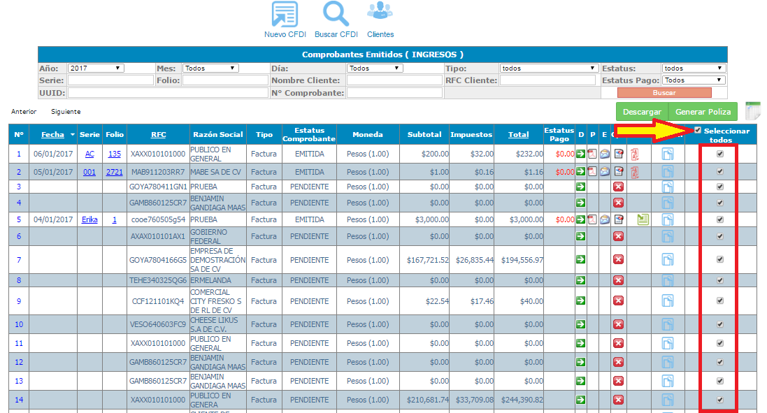Screen dimensions: 767x413
Task: Click the blue copy icon in row 13
Action: point(668,381)
